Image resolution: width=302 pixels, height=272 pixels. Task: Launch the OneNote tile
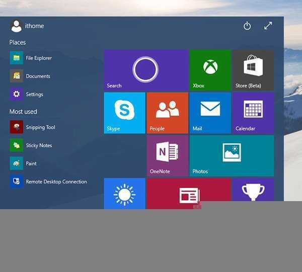(168, 156)
